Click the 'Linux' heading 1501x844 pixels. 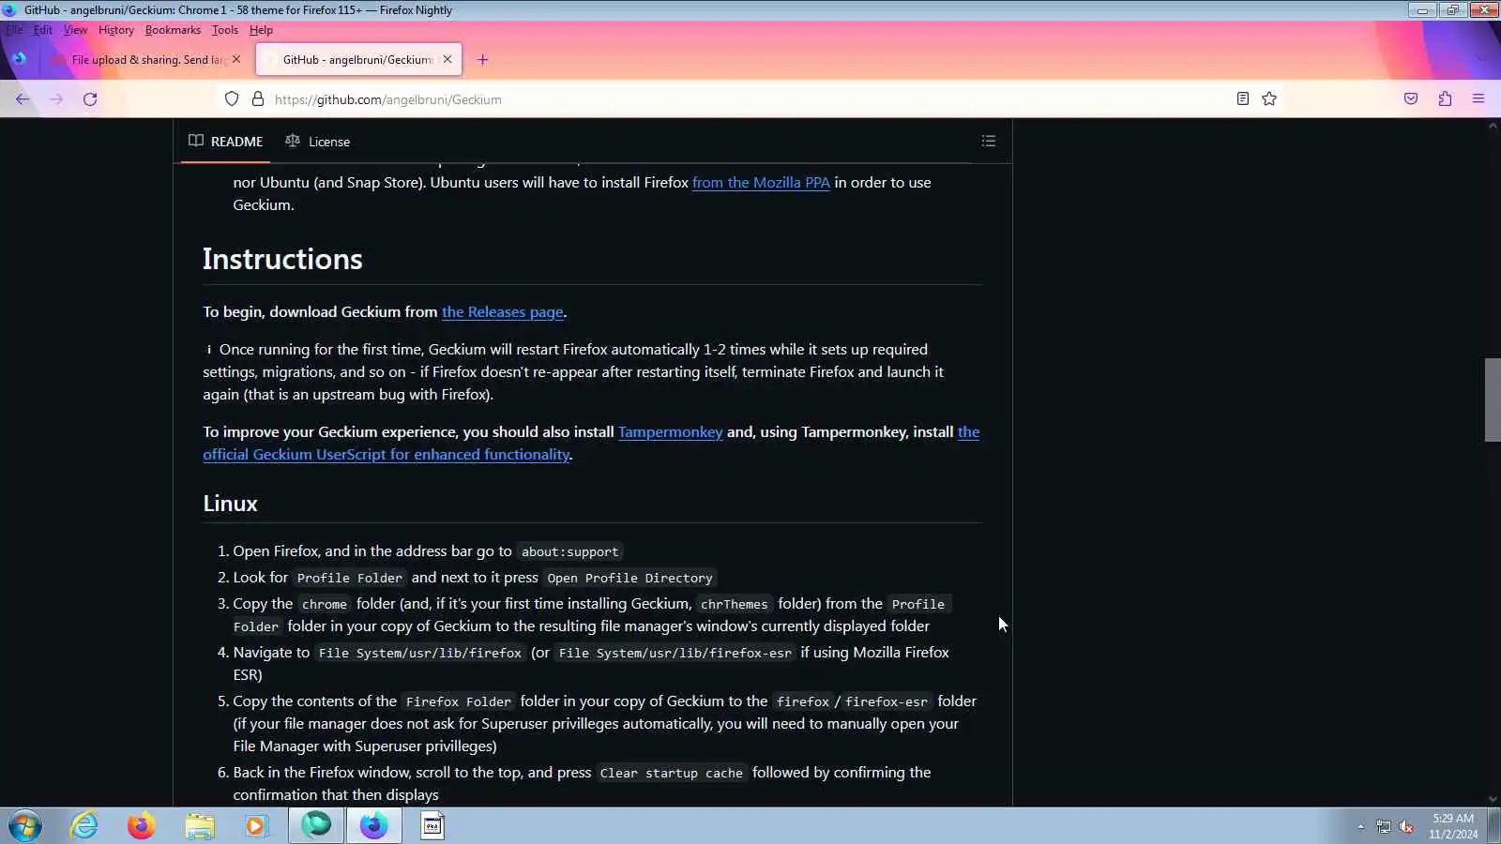coord(230,504)
